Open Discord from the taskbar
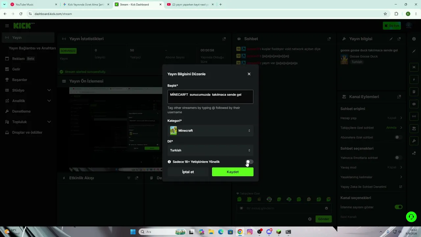This screenshot has width=421, height=237. pyautogui.click(x=269, y=232)
